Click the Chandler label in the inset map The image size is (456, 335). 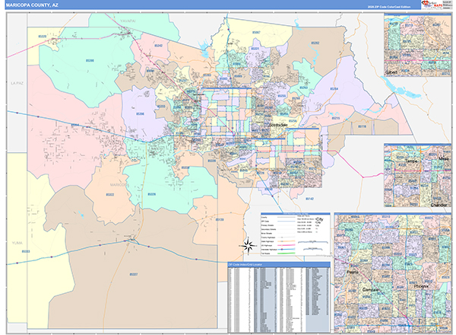click(x=437, y=204)
